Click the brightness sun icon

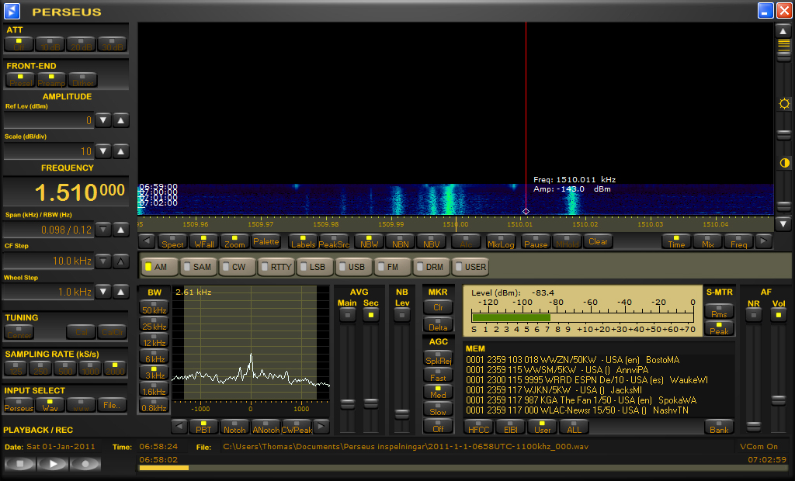tap(784, 104)
